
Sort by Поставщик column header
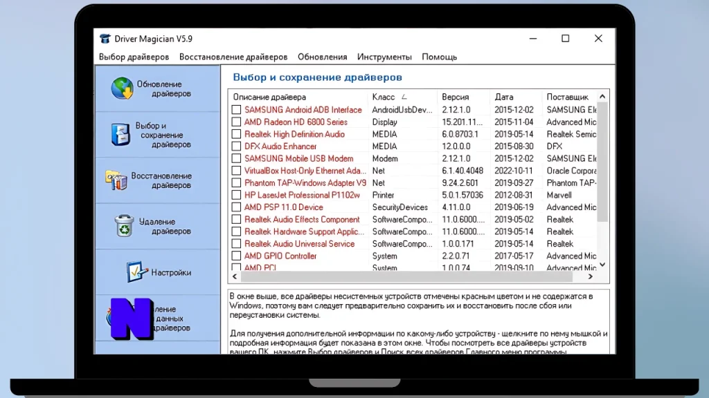click(x=569, y=97)
